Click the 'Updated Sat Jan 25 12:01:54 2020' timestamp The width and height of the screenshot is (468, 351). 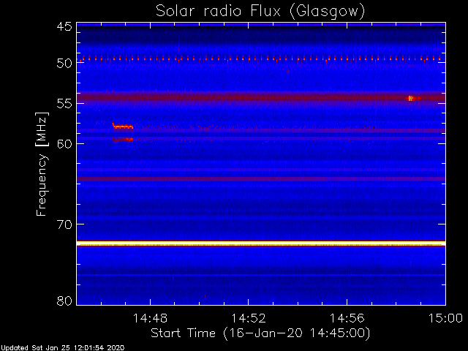(62, 348)
